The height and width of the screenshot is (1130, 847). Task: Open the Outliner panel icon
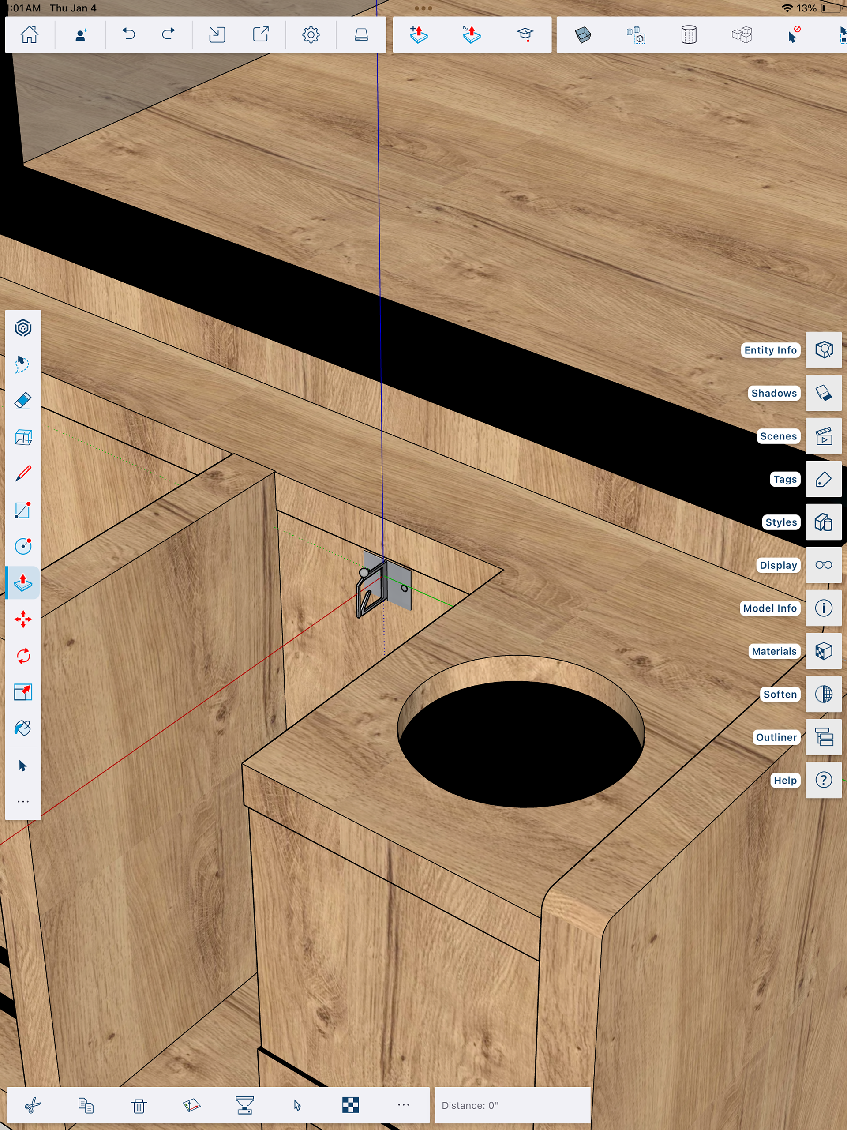pos(823,737)
